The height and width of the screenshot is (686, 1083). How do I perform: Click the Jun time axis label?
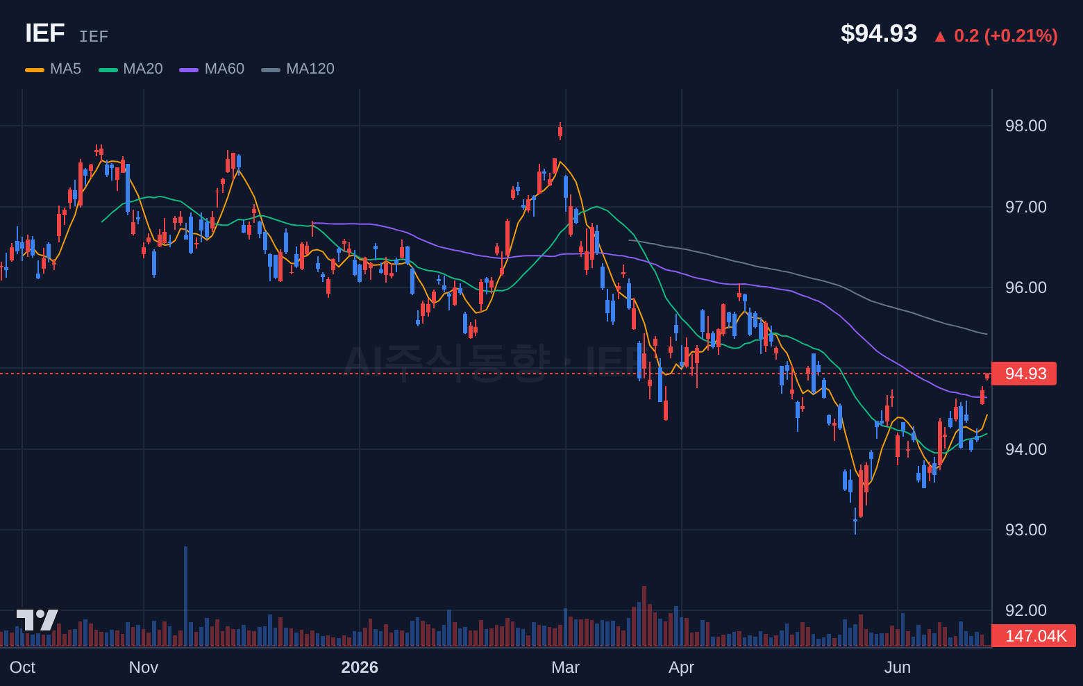898,667
